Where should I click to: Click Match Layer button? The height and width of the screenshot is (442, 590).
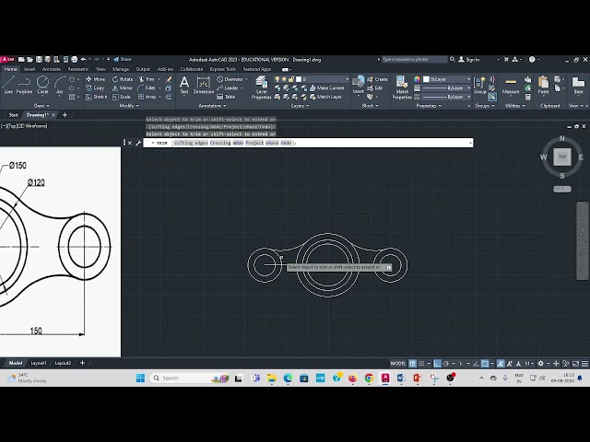(325, 97)
